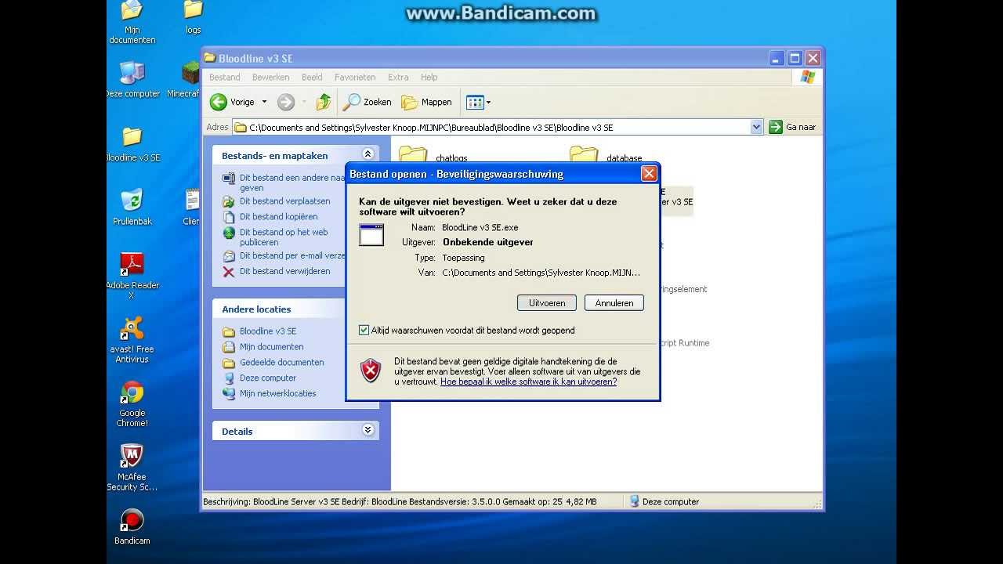
Task: Click 'Deze computer' in status bar
Action: (x=664, y=502)
